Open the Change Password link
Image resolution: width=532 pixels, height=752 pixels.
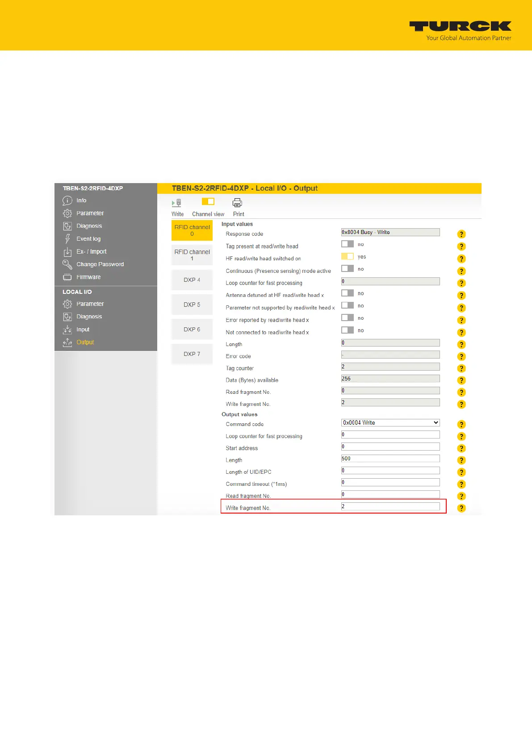click(100, 264)
